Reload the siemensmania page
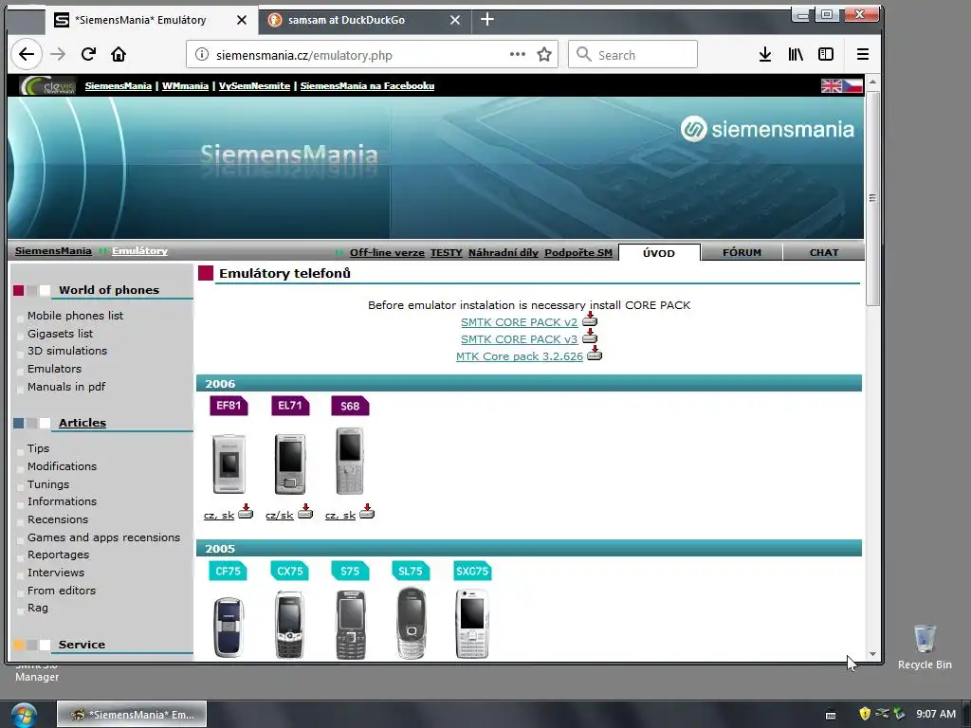This screenshot has height=728, width=971. 88,54
